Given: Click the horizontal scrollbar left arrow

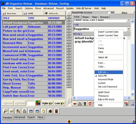Looking at the screenshot, I should pos(74,98).
